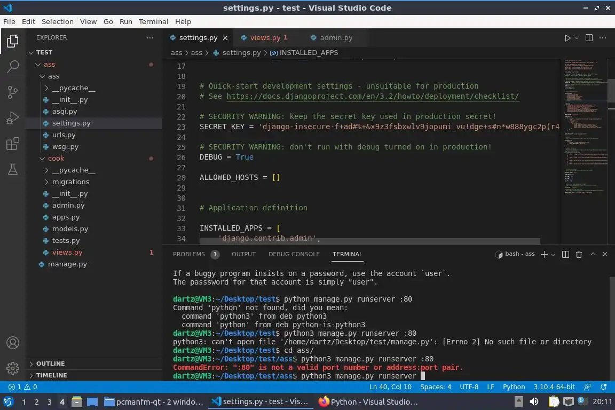Click Ln 40, Col 10 in status bar

pos(390,387)
